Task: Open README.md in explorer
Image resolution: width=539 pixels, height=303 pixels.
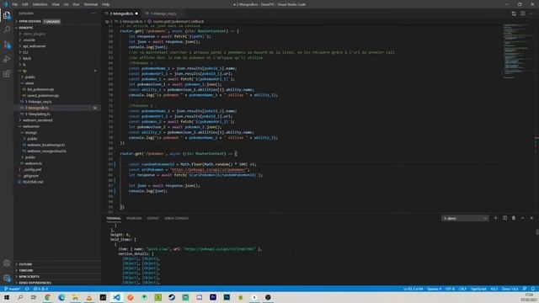Action: pyautogui.click(x=32, y=182)
